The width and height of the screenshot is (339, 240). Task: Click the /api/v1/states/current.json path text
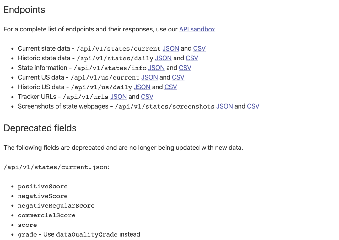click(x=55, y=167)
